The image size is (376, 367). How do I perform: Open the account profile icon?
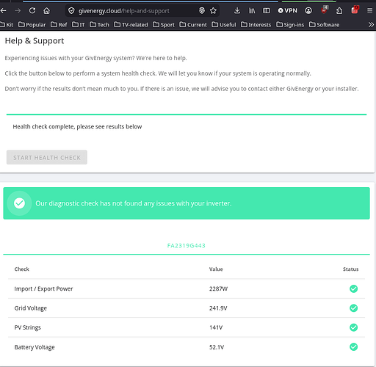click(308, 10)
